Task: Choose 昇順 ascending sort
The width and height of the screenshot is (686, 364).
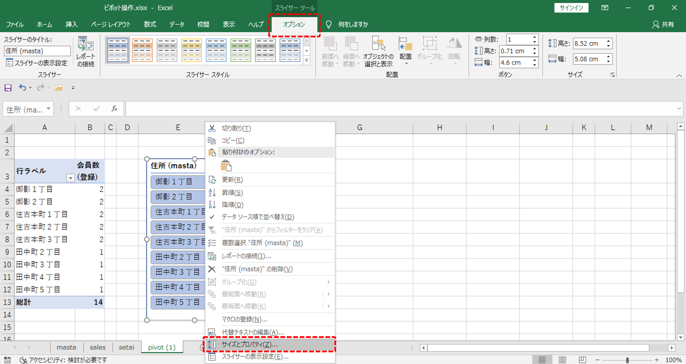Action: 270,192
